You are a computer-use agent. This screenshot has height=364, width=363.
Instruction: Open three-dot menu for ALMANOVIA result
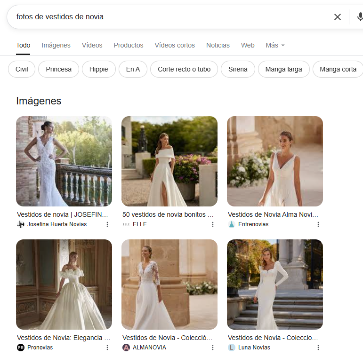213,348
